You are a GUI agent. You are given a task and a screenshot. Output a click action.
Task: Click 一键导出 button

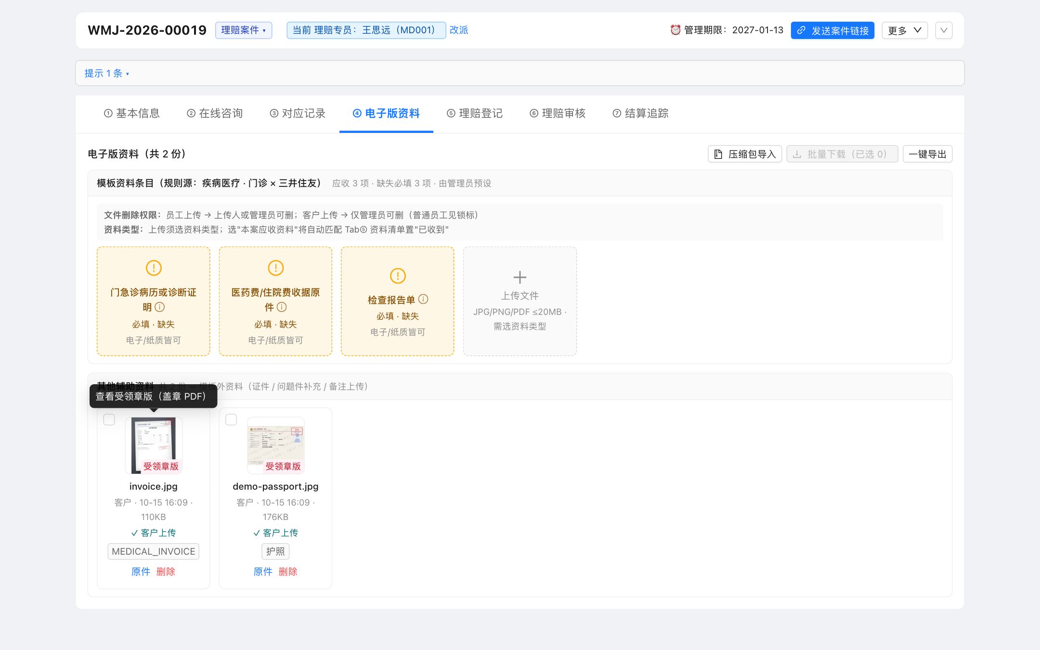[x=927, y=154]
